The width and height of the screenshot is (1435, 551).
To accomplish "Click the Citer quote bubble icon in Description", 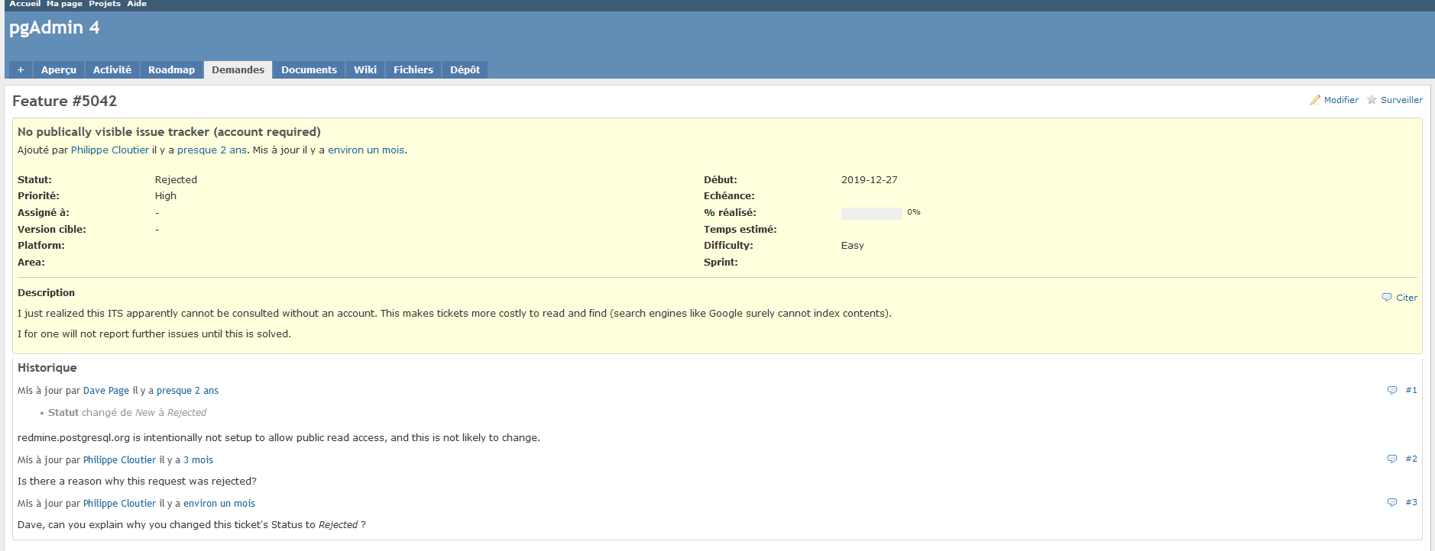I will pyautogui.click(x=1387, y=298).
